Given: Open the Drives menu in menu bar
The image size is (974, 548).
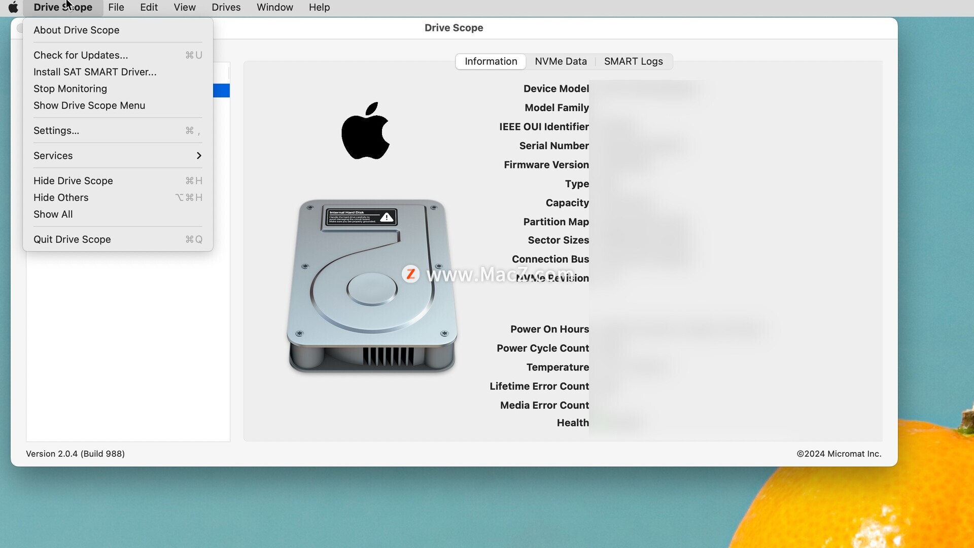Looking at the screenshot, I should 226,7.
